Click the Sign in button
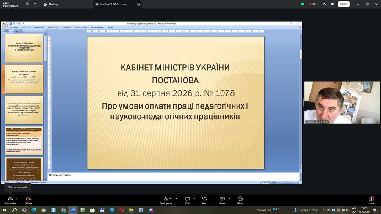Viewport: 381px width, 214px height. (344, 4)
